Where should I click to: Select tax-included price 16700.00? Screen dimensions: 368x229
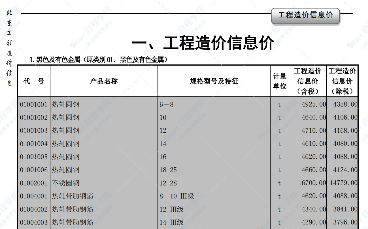pos(312,183)
